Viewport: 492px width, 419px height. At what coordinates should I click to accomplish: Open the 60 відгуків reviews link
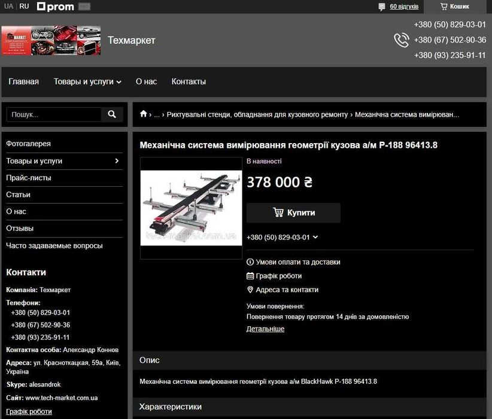(404, 7)
